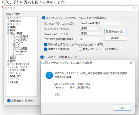Viewport: 139px width, 115px height.
Task: Select トラブル対策 in the settings tree
Action: click(18, 70)
